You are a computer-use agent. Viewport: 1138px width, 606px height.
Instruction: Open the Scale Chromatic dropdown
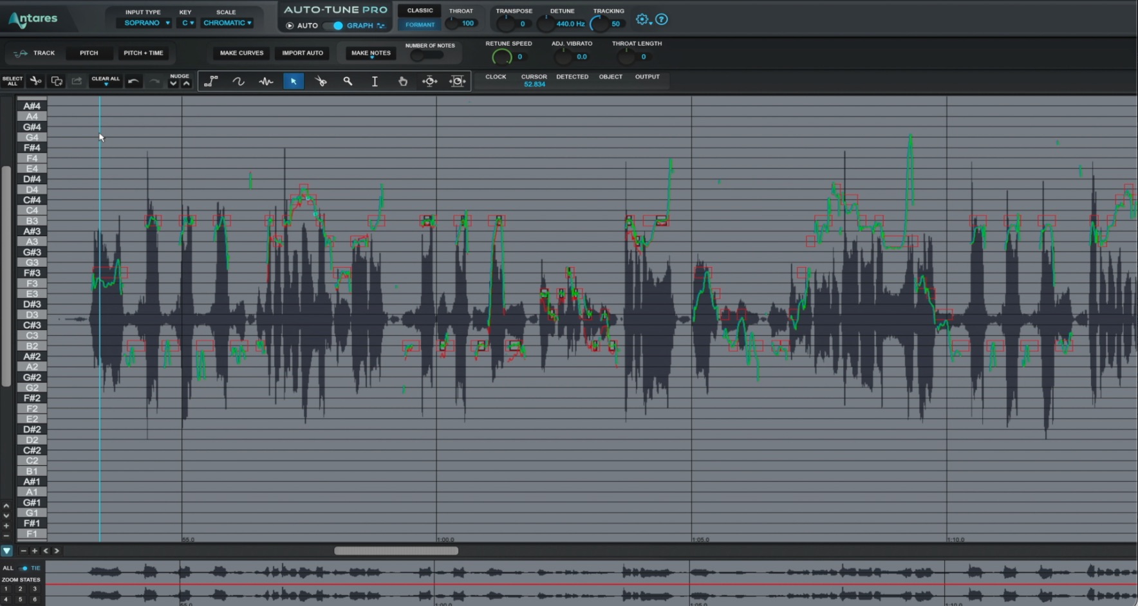tap(227, 23)
